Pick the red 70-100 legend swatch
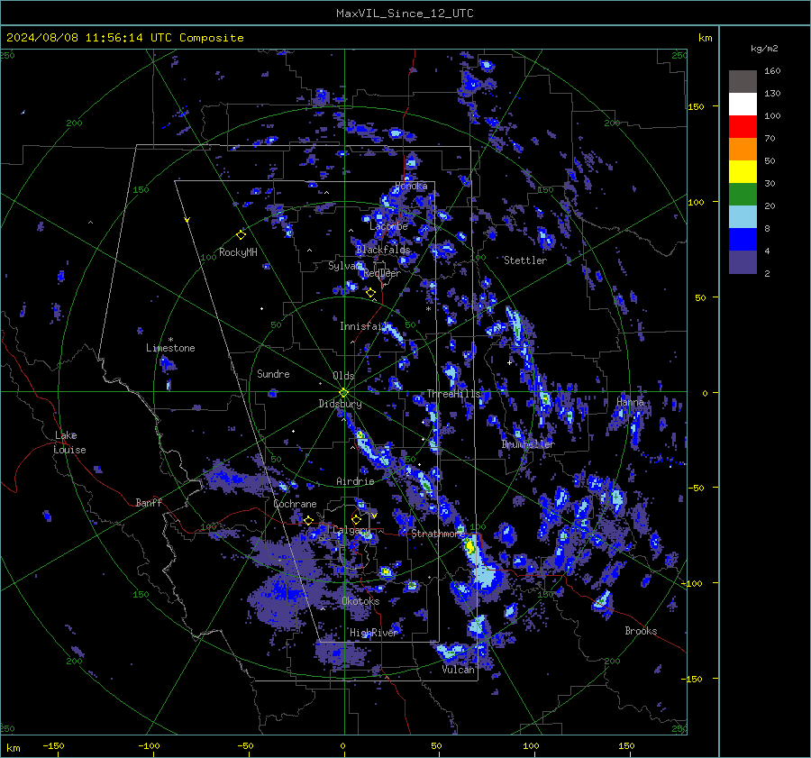The height and width of the screenshot is (758, 811). click(743, 127)
